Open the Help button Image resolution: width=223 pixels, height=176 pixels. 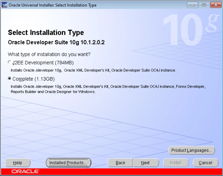(18, 163)
